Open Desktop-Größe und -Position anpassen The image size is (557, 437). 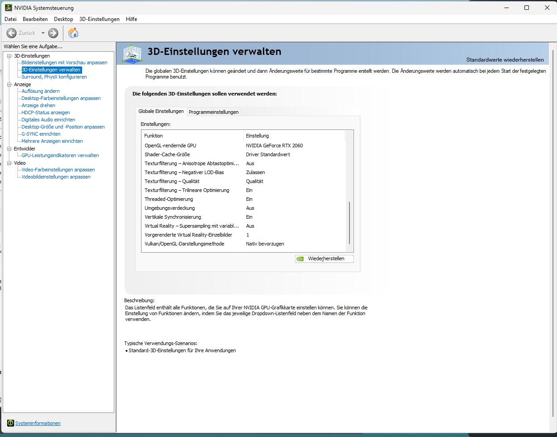pos(63,127)
